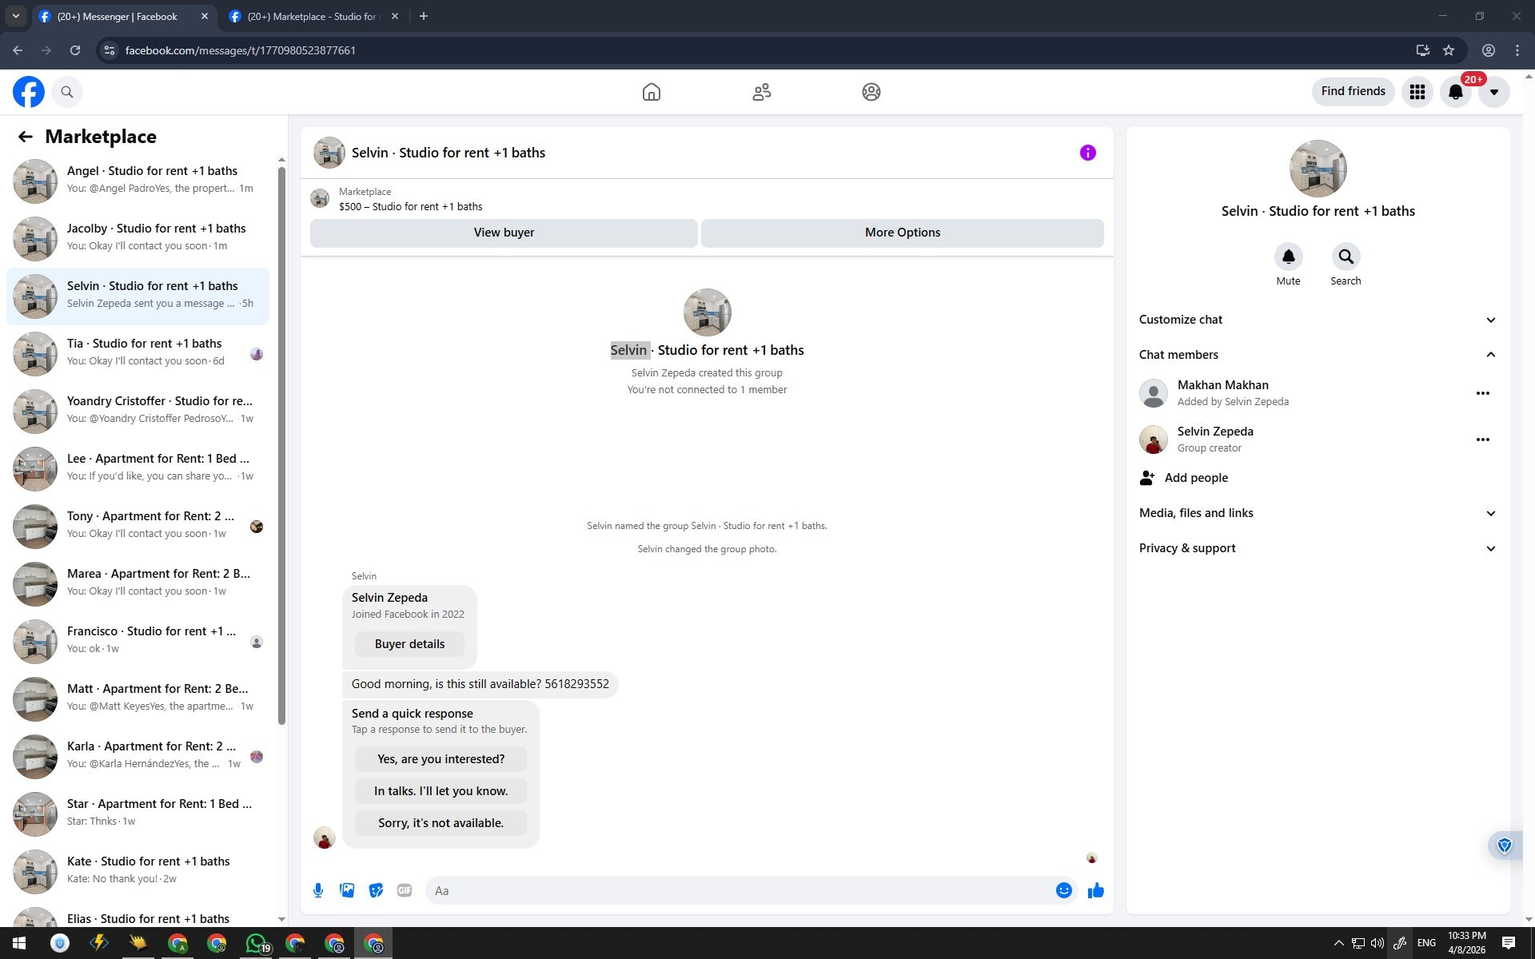Click the View buyer button
Viewport: 1535px width, 959px height.
point(504,233)
